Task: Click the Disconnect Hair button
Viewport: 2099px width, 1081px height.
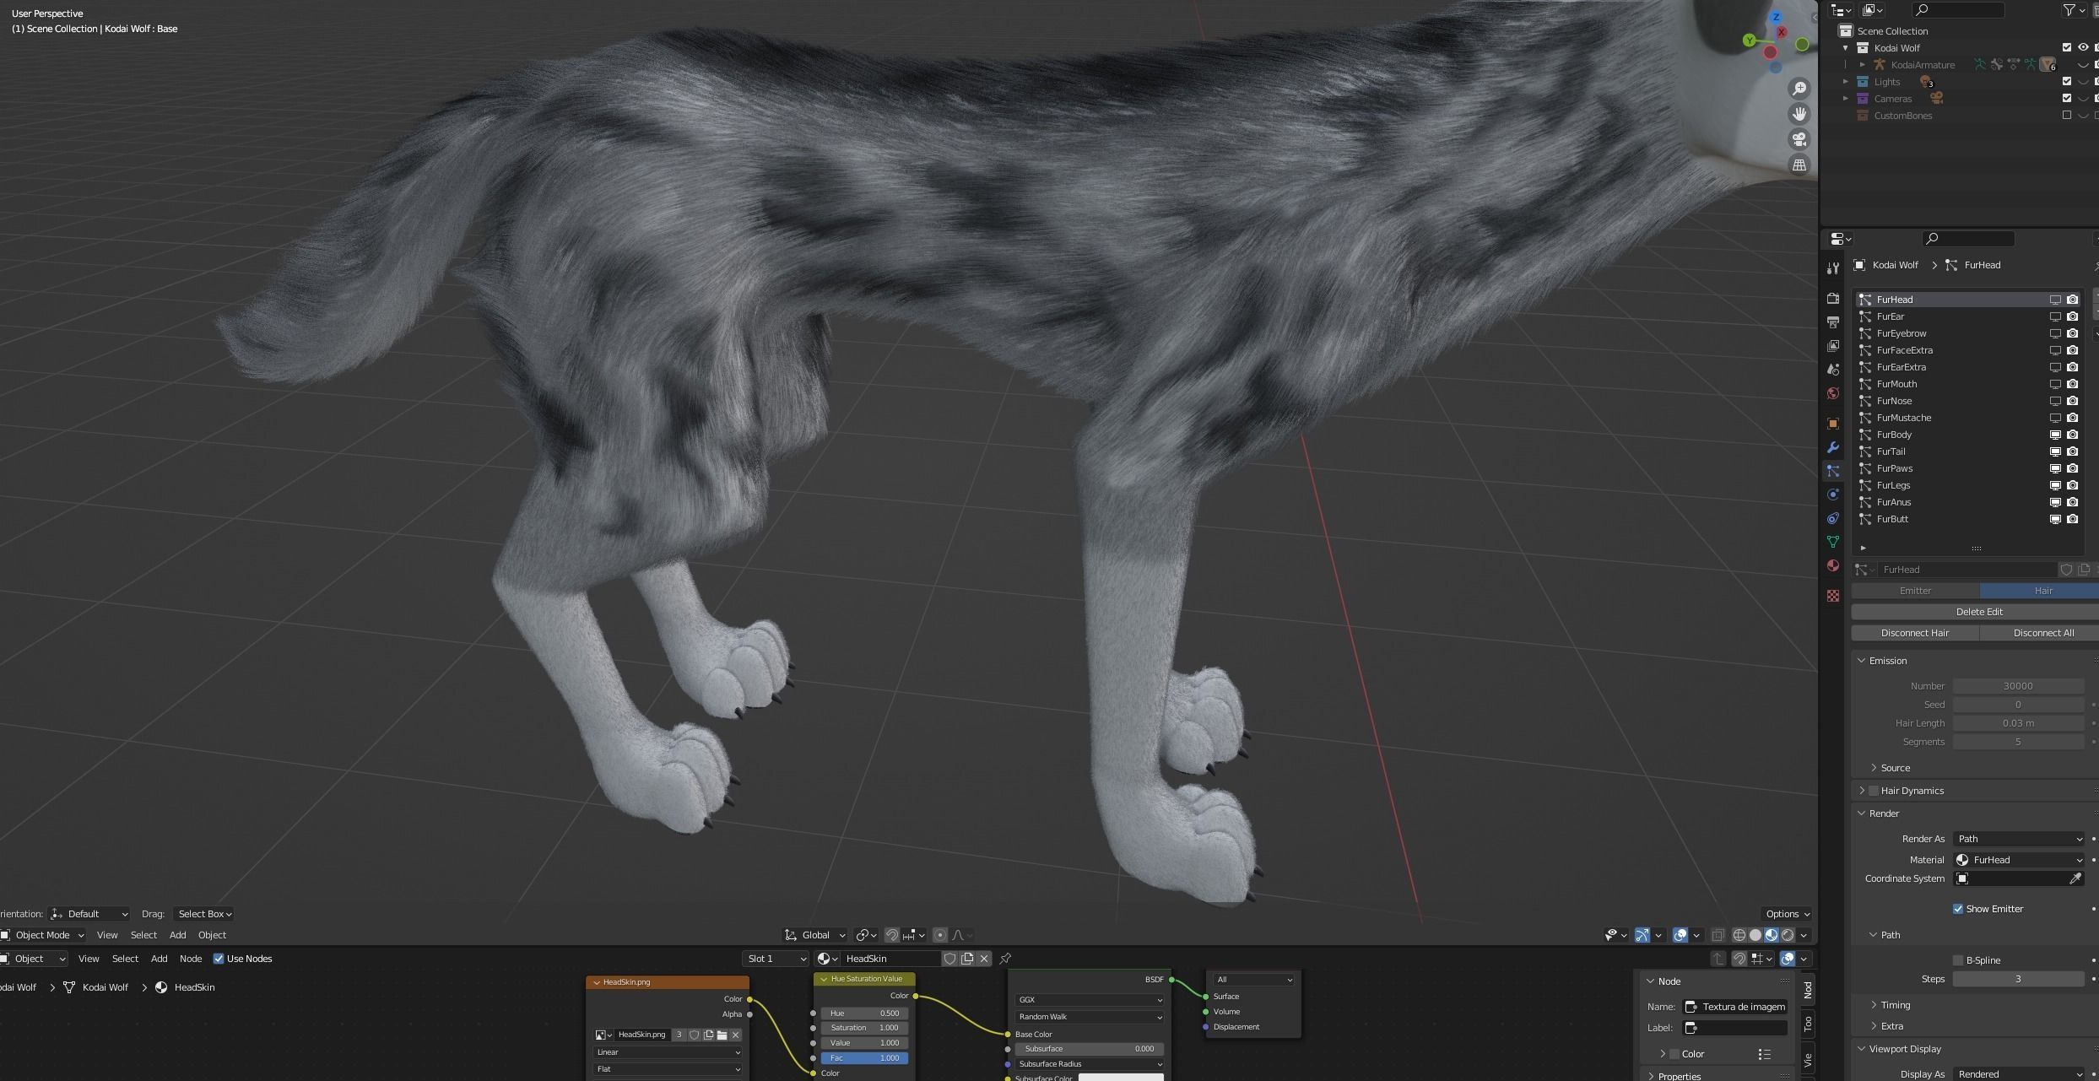Action: [1915, 633]
